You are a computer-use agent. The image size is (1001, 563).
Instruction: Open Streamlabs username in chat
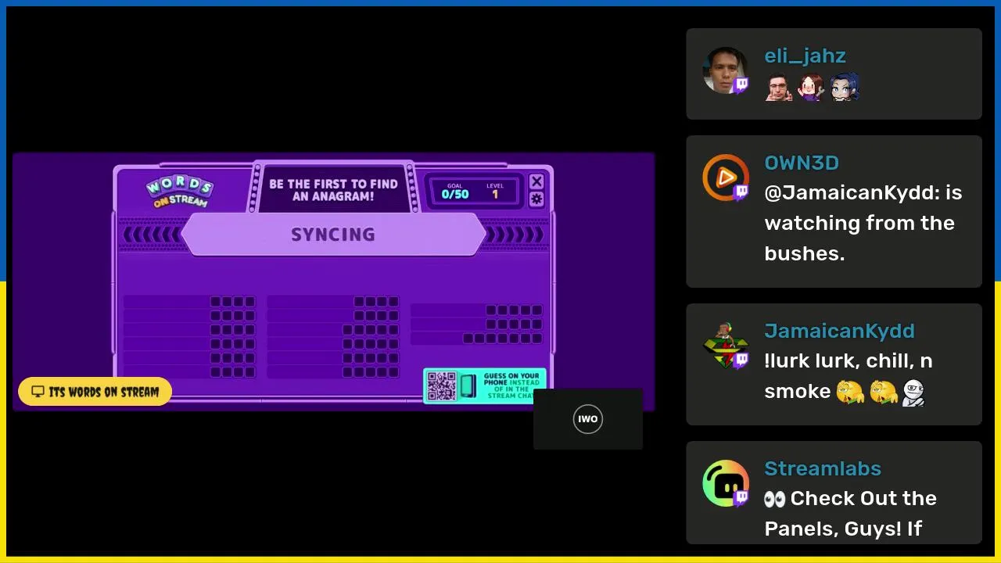pos(823,468)
